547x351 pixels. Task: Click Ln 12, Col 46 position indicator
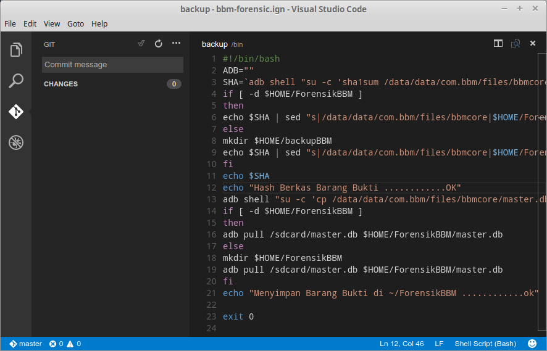pyautogui.click(x=401, y=344)
